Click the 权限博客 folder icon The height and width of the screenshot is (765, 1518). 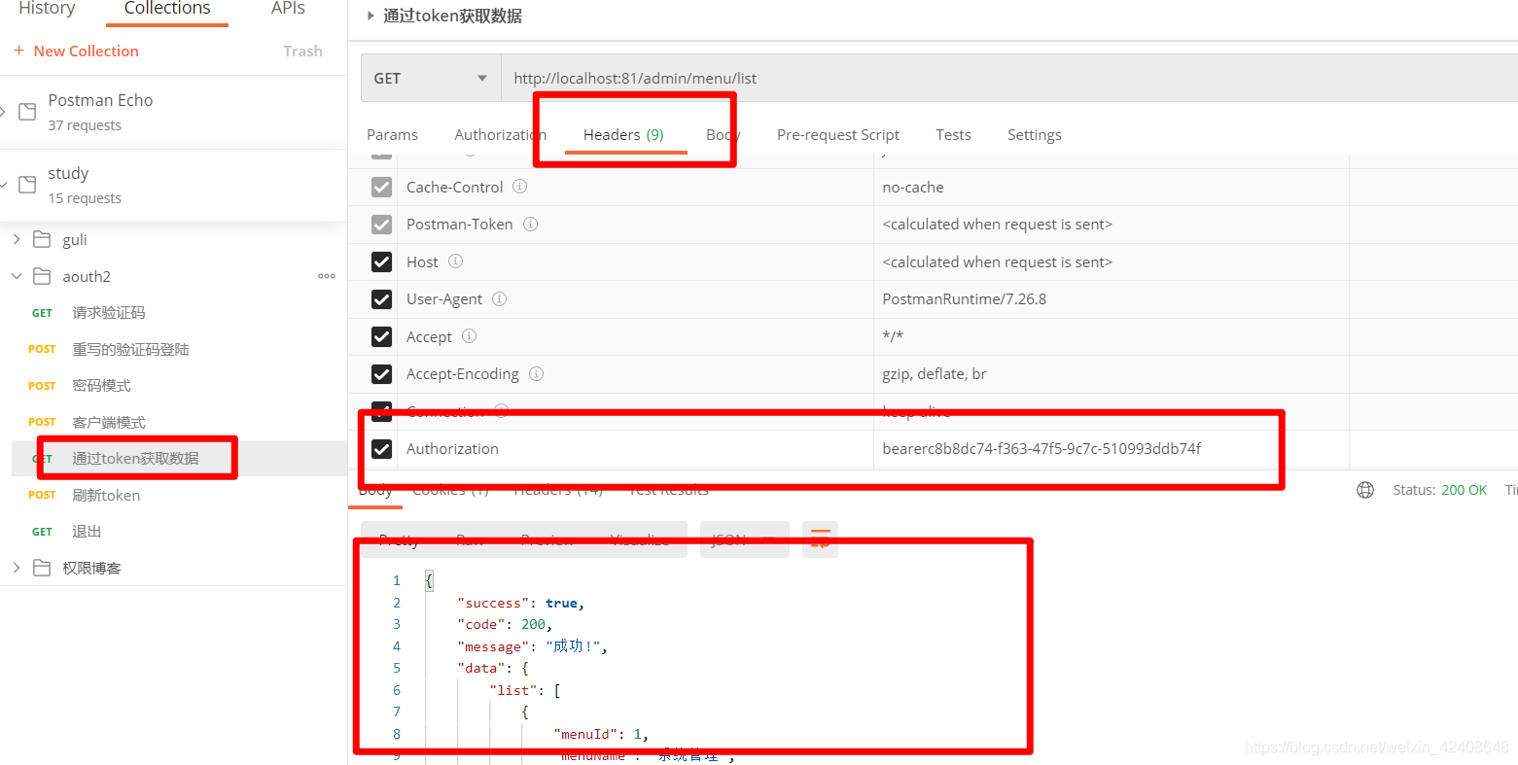(x=42, y=568)
